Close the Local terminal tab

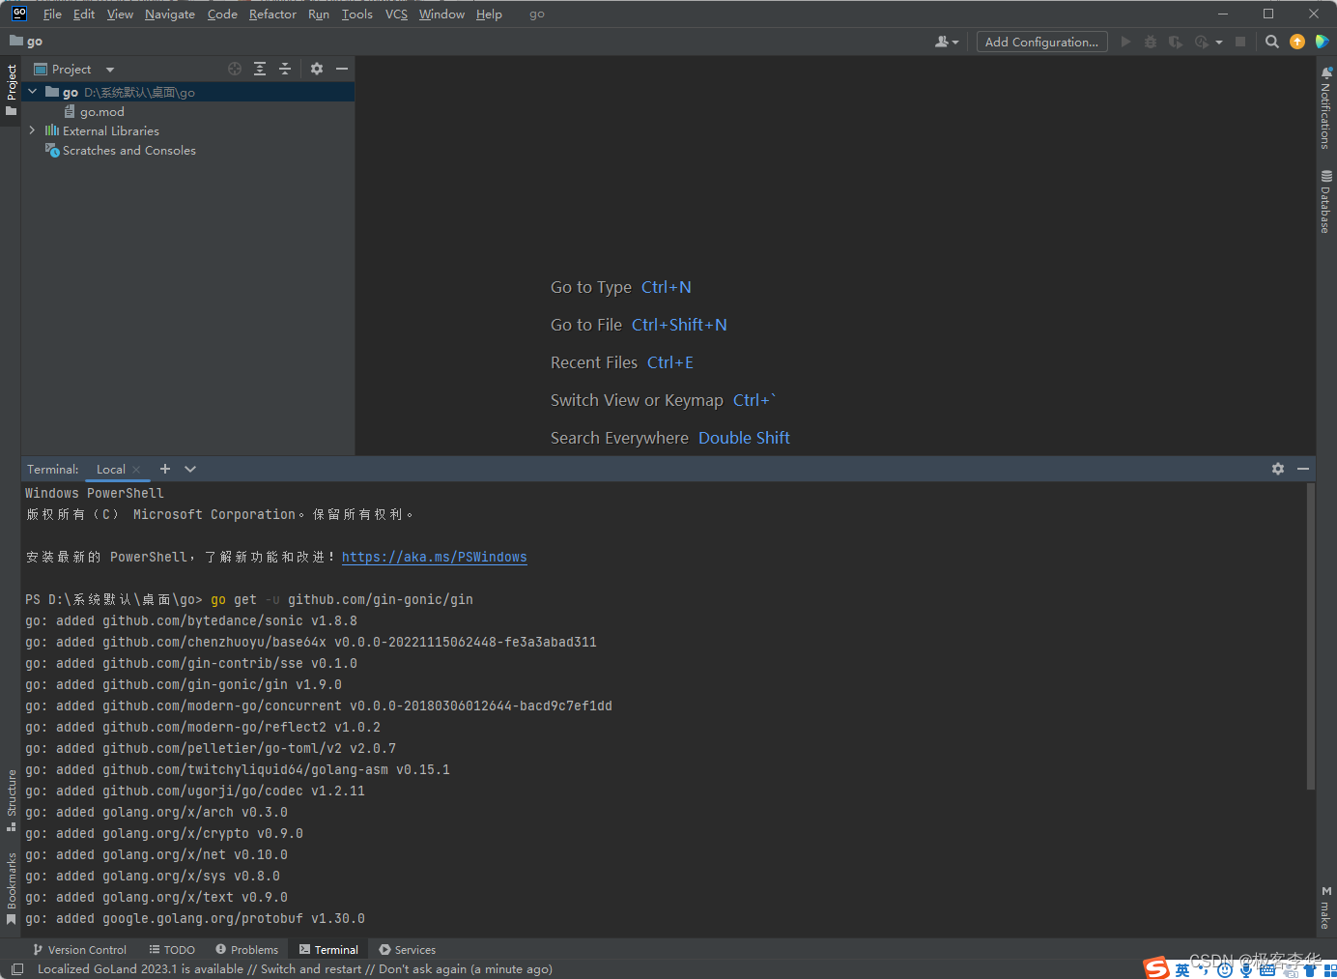pos(136,470)
